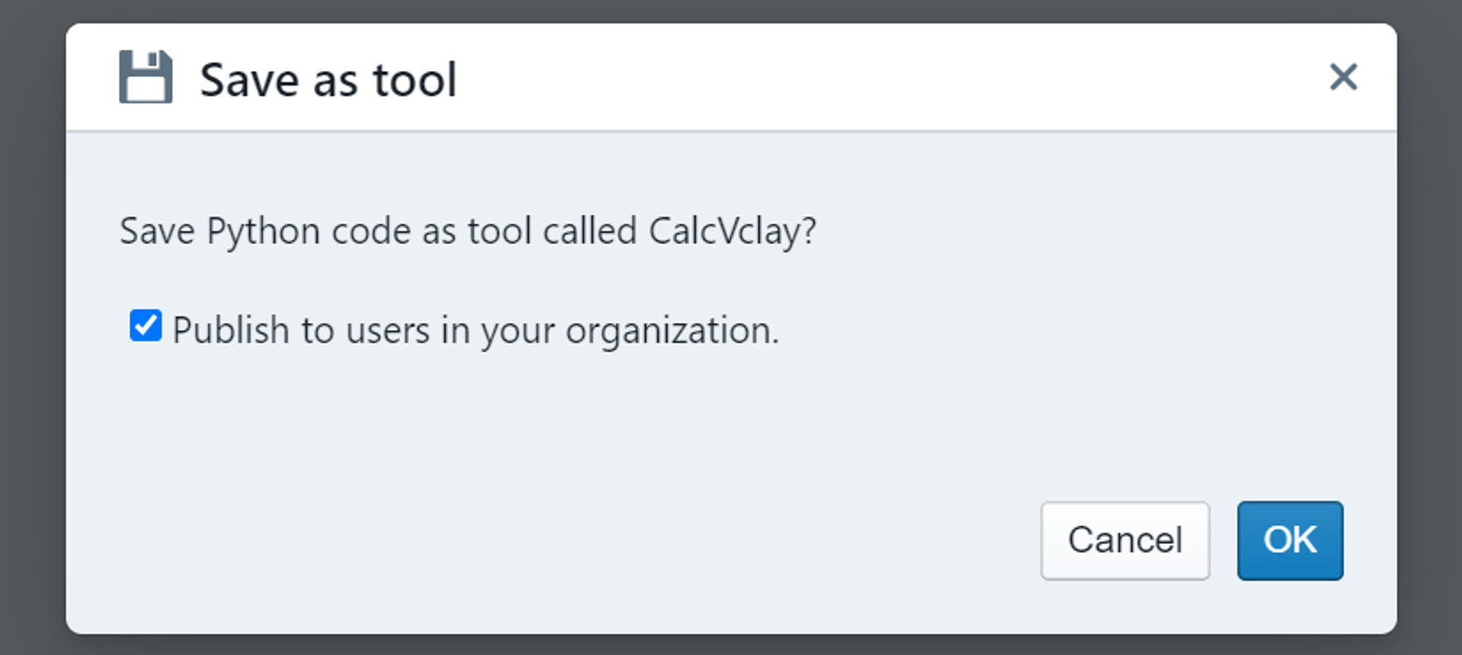The width and height of the screenshot is (1462, 655).
Task: Click the floppy disk save icon
Action: pos(145,77)
